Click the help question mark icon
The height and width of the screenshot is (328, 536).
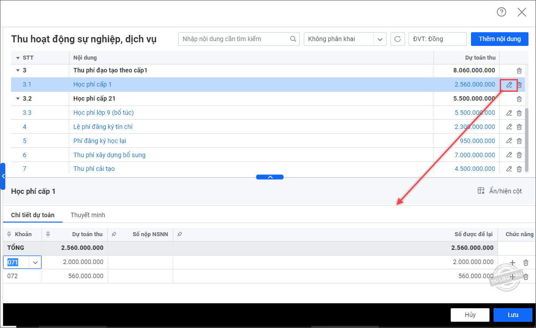click(501, 12)
